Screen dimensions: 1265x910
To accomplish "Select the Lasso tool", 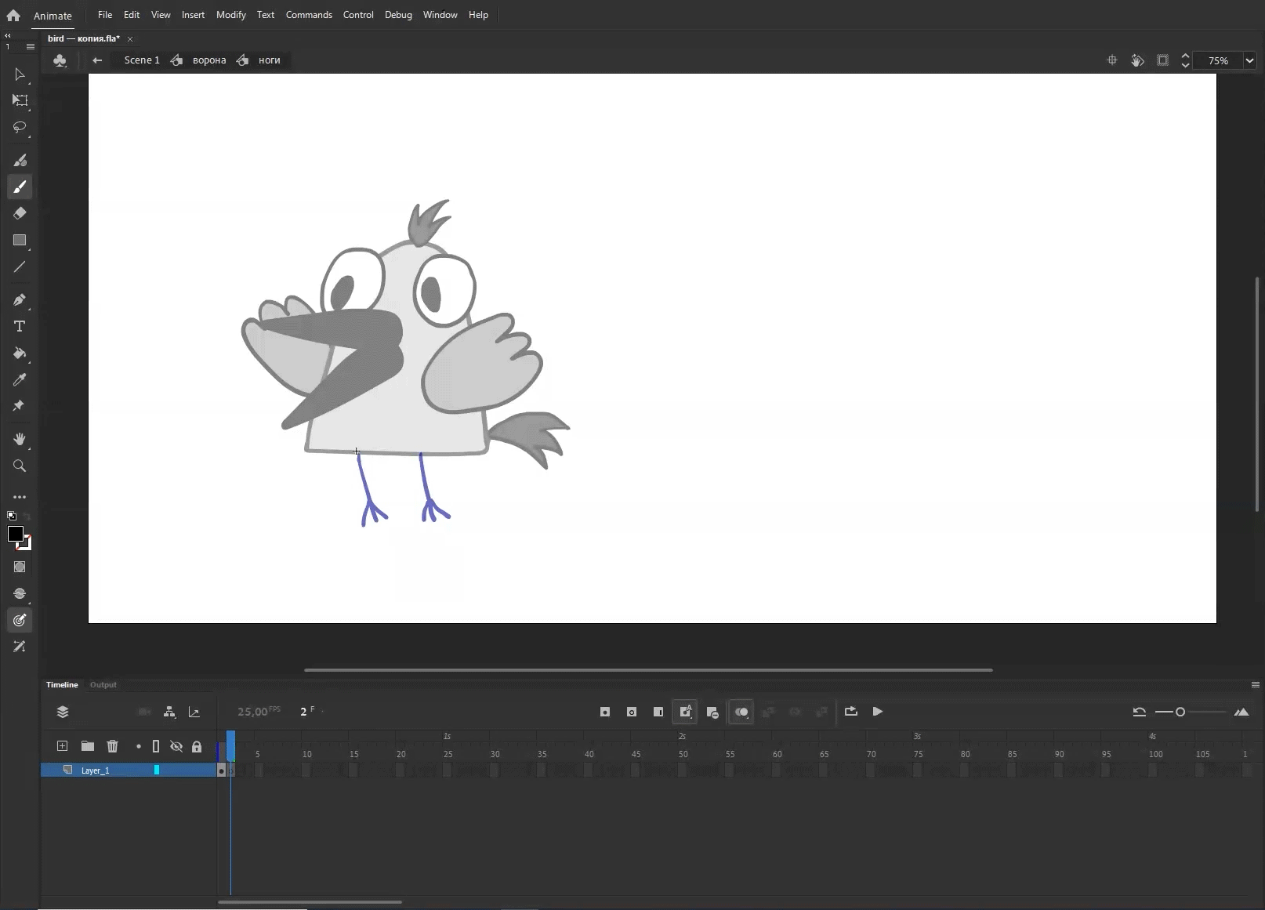I will (x=20, y=127).
